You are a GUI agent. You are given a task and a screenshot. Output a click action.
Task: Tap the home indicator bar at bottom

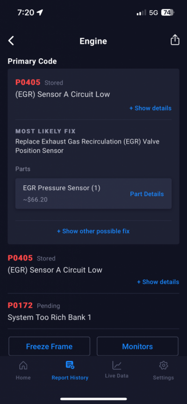(93, 399)
